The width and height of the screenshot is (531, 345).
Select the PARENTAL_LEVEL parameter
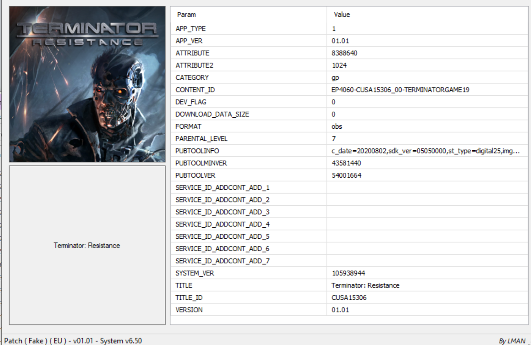click(x=201, y=139)
